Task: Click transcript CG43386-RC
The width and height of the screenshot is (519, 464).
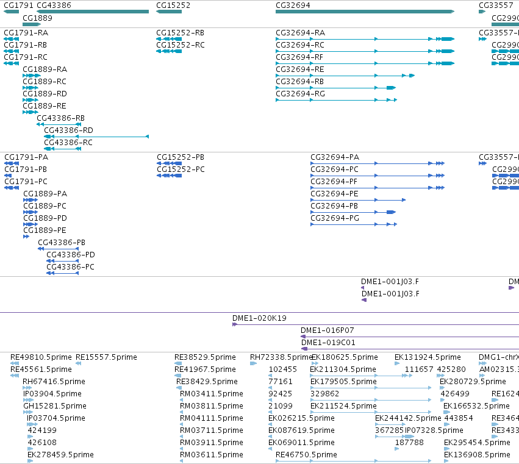Action: (63, 149)
